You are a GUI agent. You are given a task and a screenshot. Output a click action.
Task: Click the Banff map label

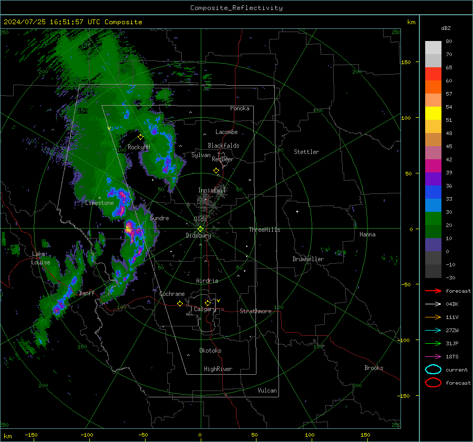coord(87,293)
